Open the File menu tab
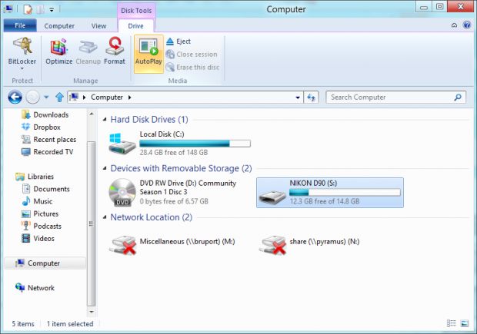The width and height of the screenshot is (477, 334). (x=20, y=25)
